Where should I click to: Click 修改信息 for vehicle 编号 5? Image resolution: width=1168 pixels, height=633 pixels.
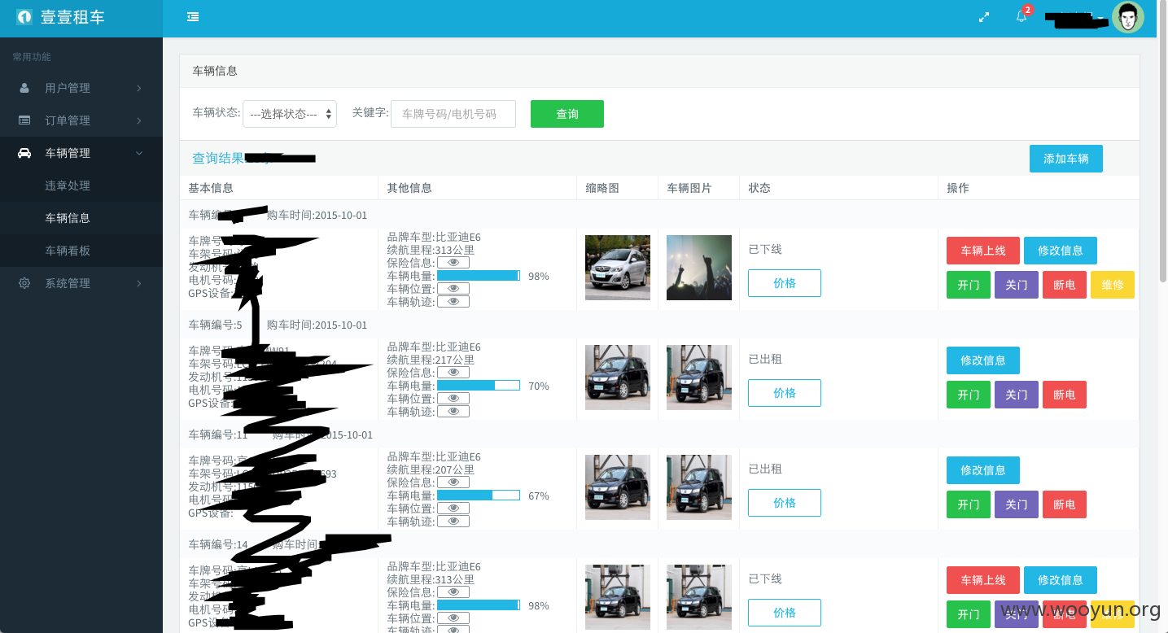(x=983, y=360)
